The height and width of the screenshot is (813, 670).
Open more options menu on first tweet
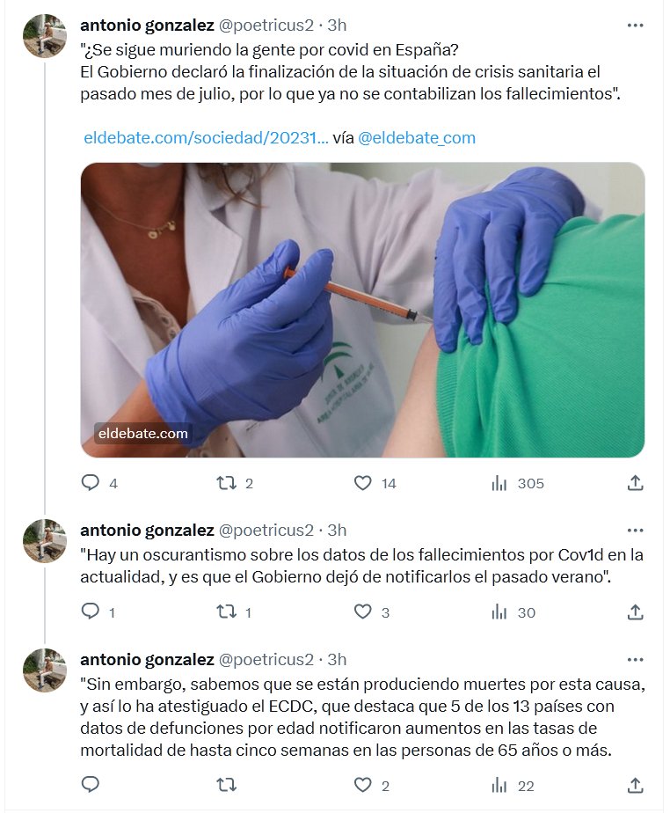click(635, 26)
